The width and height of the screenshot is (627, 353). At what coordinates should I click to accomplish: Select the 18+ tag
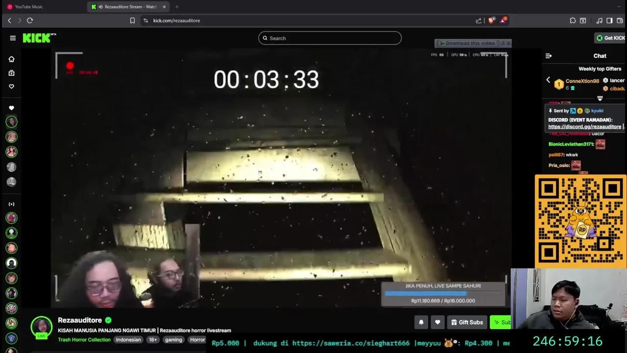[x=153, y=340]
